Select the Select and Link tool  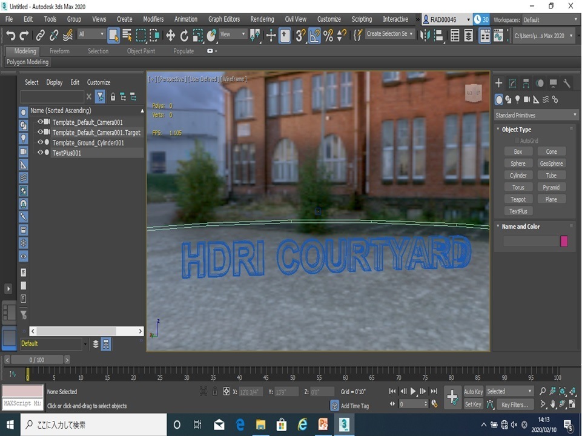point(40,36)
